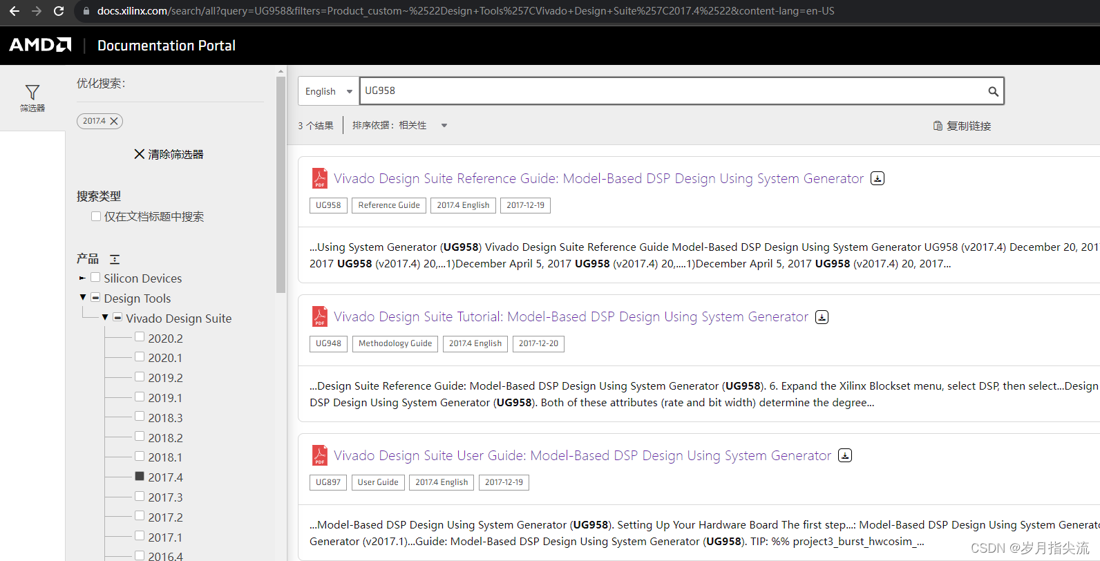Toggle the Design Tools checkbox
This screenshot has height=561, width=1100.
[x=96, y=298]
